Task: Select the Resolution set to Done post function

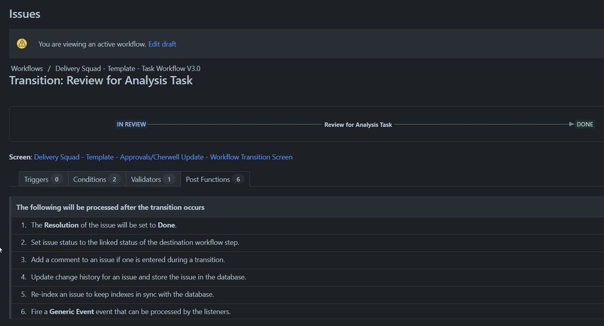Action: 307,225
